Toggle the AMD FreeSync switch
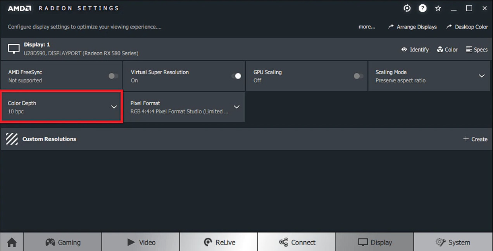 click(113, 76)
